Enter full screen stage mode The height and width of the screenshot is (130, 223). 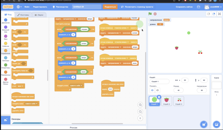tap(219, 14)
